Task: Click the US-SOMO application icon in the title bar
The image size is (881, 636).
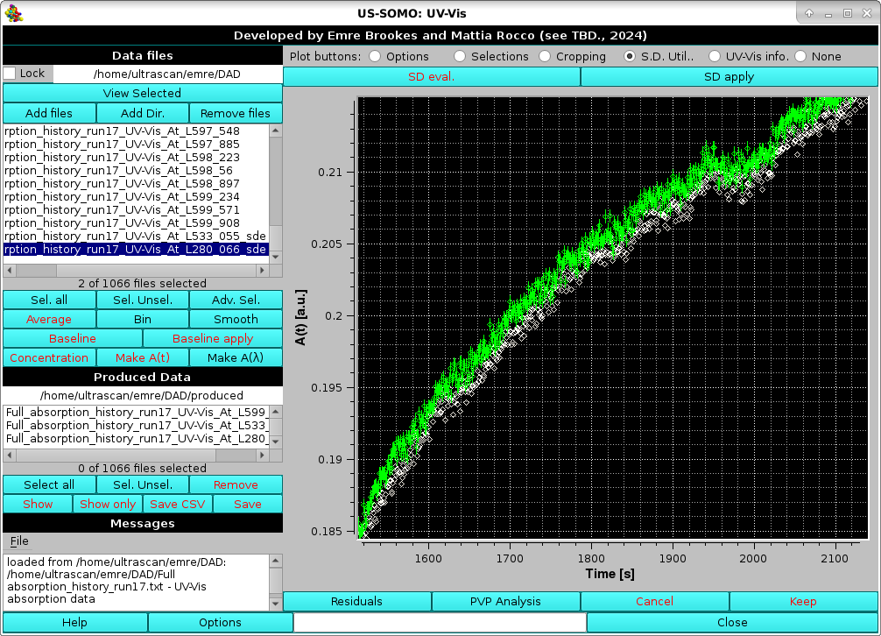Action: point(12,12)
